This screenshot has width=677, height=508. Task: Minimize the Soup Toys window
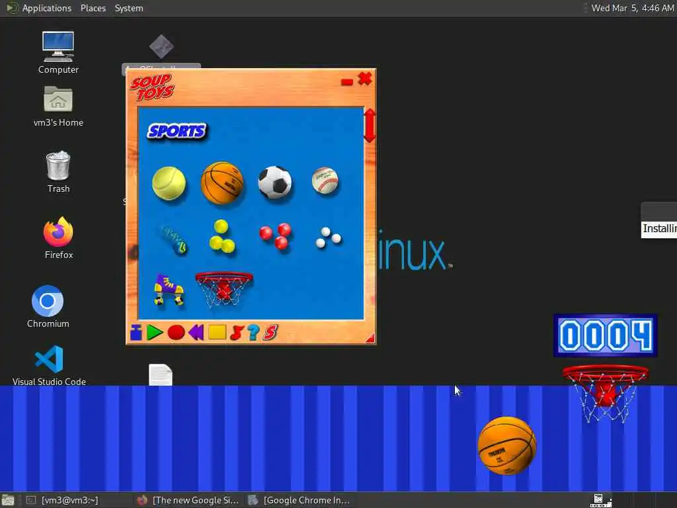click(x=346, y=81)
